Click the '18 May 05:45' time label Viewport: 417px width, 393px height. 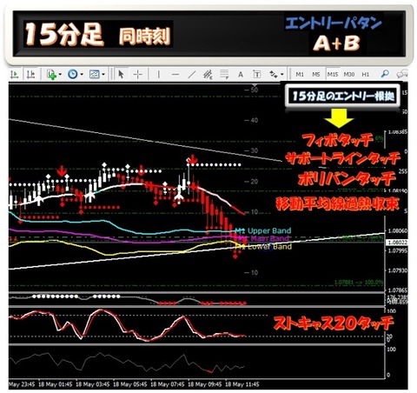coord(129,384)
